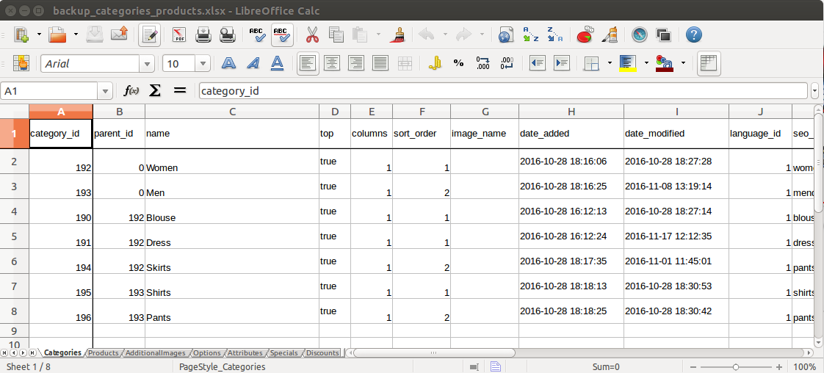Click the zoom slider handle

click(x=736, y=366)
